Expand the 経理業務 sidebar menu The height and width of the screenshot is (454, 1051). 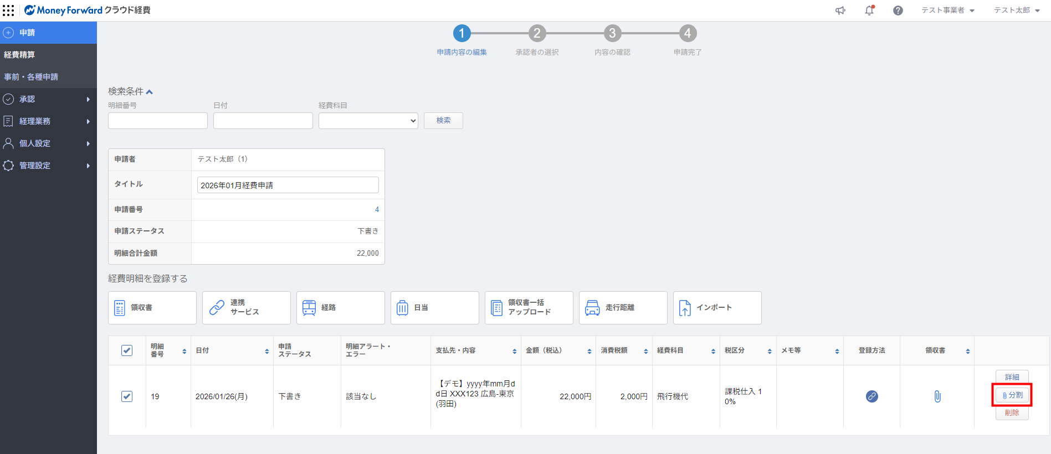coord(48,121)
